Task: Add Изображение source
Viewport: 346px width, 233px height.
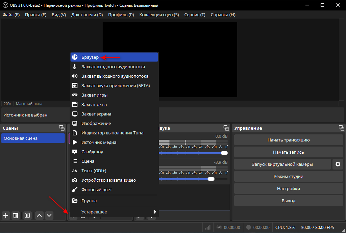Action: [114, 124]
